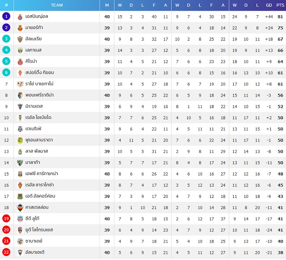Click the TEAM column header
The width and height of the screenshot is (286, 260).
[57, 5]
